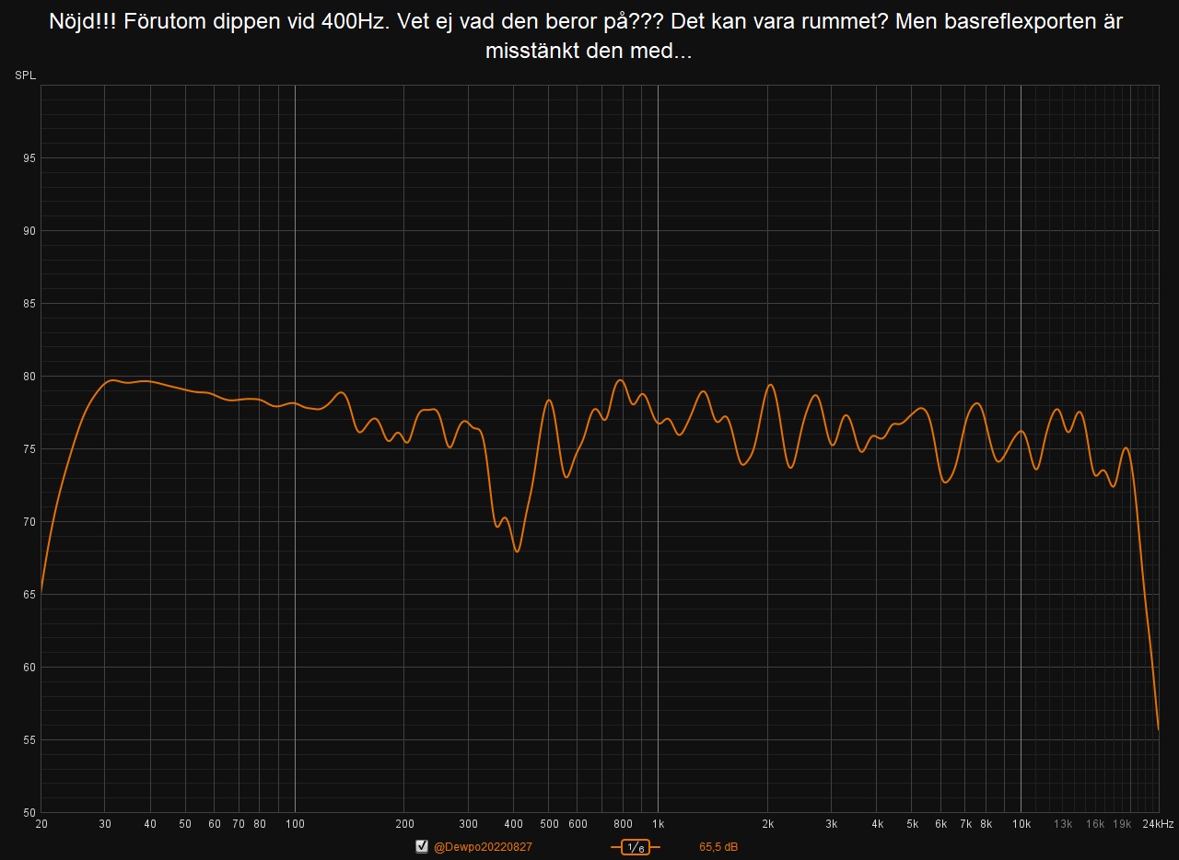Click the 1/6 smoothing indicator in legend
Image resolution: width=1179 pixels, height=860 pixels.
click(x=635, y=847)
